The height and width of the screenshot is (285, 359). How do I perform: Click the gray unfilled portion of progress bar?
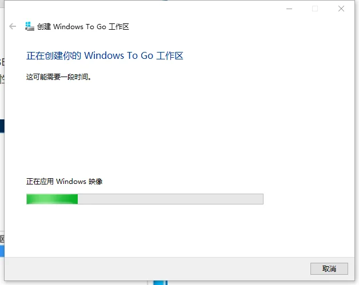coord(170,199)
